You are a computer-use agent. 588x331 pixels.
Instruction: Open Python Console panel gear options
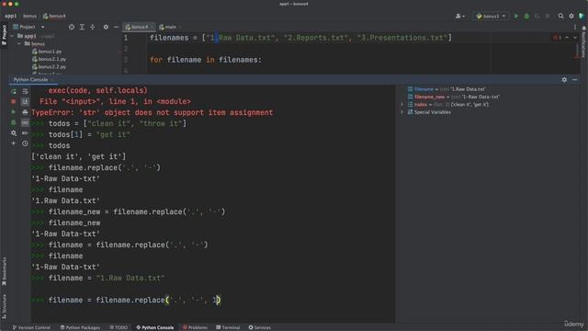tap(564, 80)
